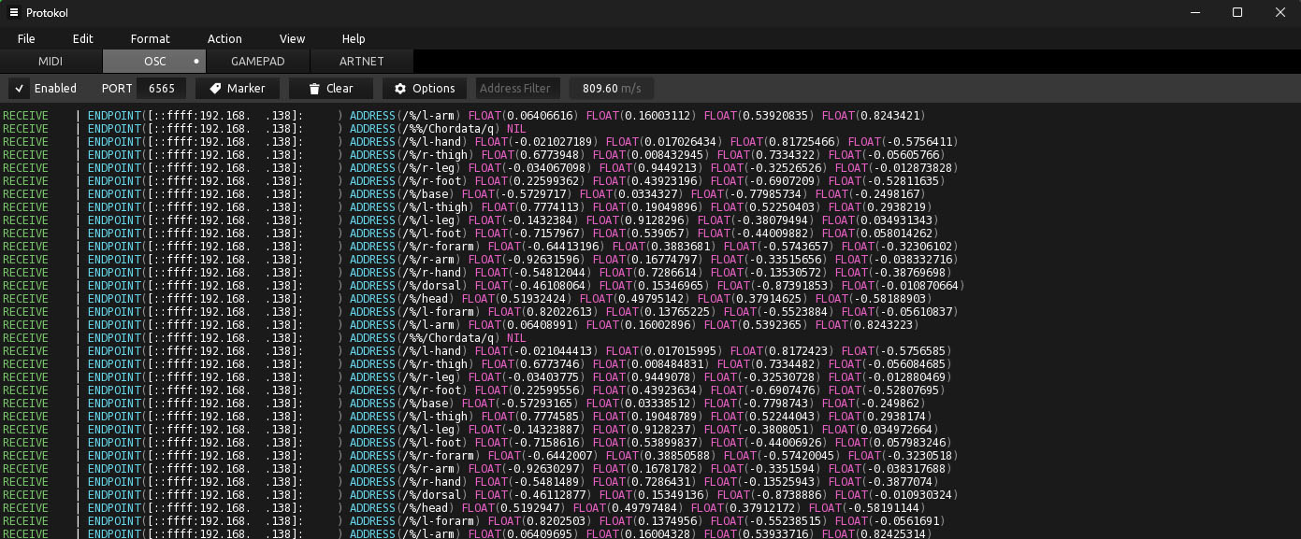1301x539 pixels.
Task: Click the trash icon to clear the log
Action: tap(314, 89)
